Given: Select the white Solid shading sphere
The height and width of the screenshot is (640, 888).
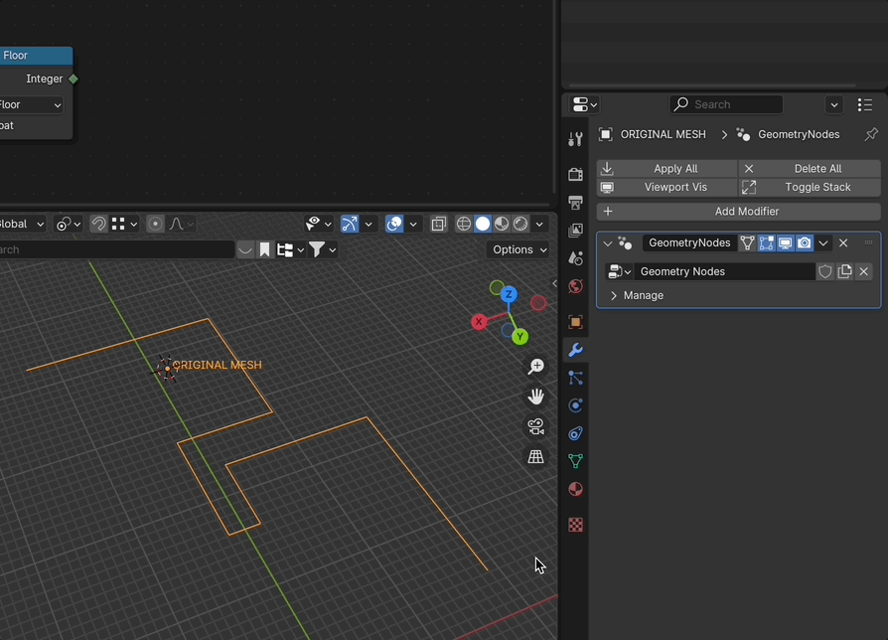Looking at the screenshot, I should [x=482, y=224].
